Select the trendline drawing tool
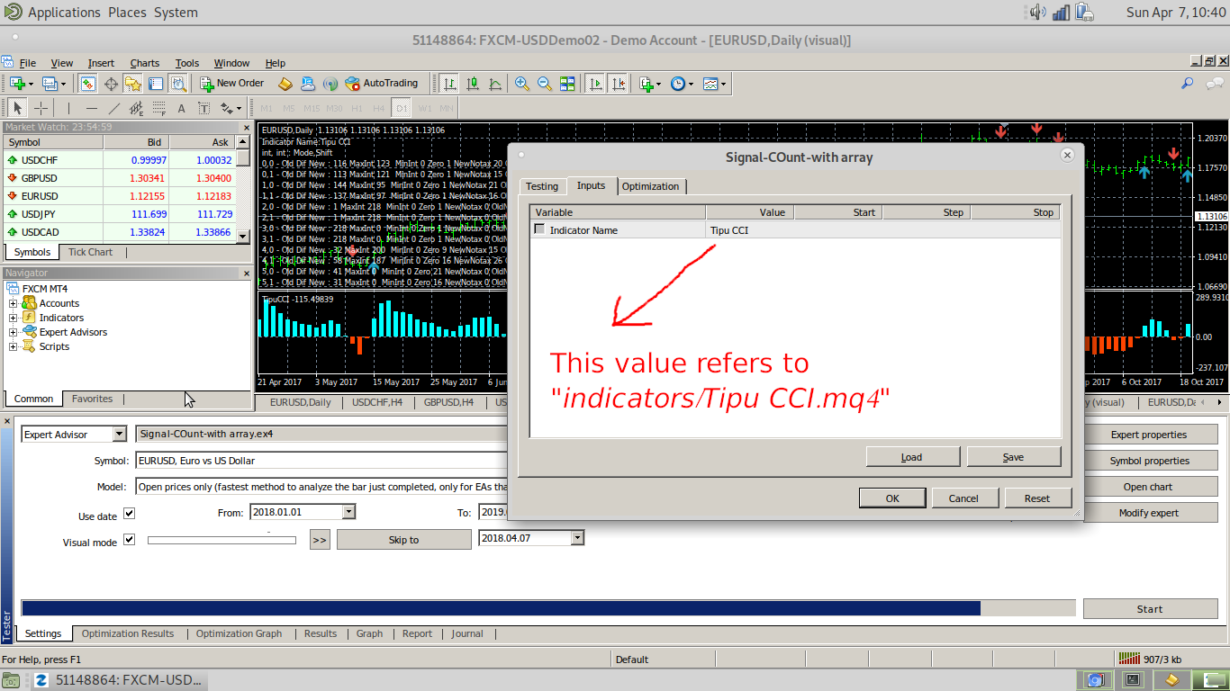Image resolution: width=1230 pixels, height=691 pixels. tap(114, 108)
